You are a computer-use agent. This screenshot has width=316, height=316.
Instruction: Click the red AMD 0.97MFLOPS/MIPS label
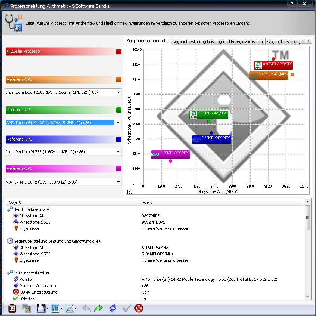tap(273, 65)
